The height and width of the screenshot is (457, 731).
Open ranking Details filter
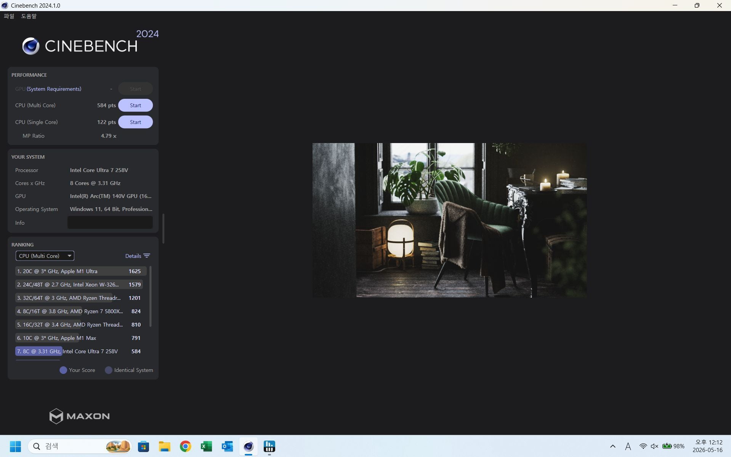coord(137,256)
